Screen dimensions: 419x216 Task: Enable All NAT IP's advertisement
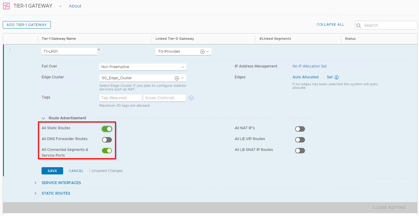tap(300, 129)
